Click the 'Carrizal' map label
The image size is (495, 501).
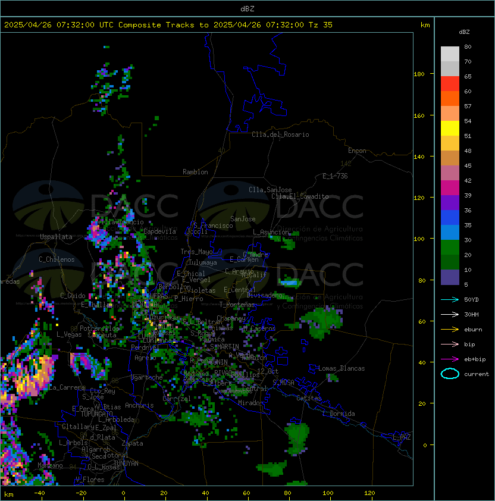(177, 399)
